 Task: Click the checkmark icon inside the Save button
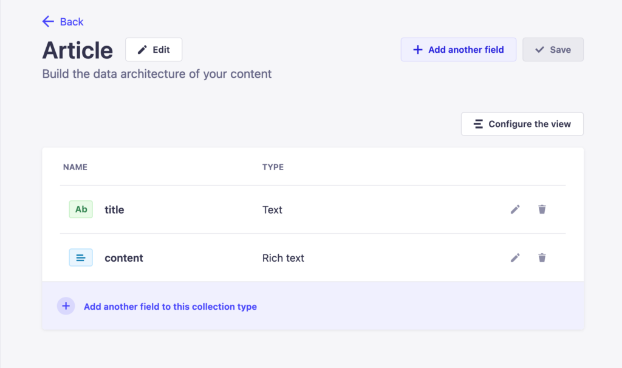point(540,50)
